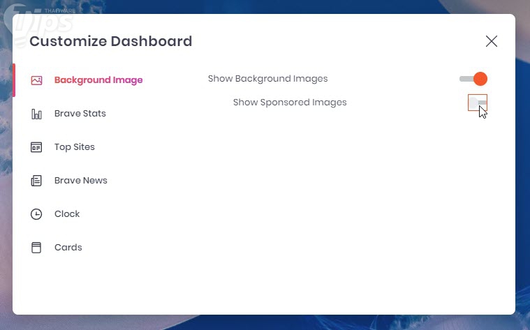Click the Brave Stats bar chart icon
This screenshot has height=330, width=530.
(36, 114)
